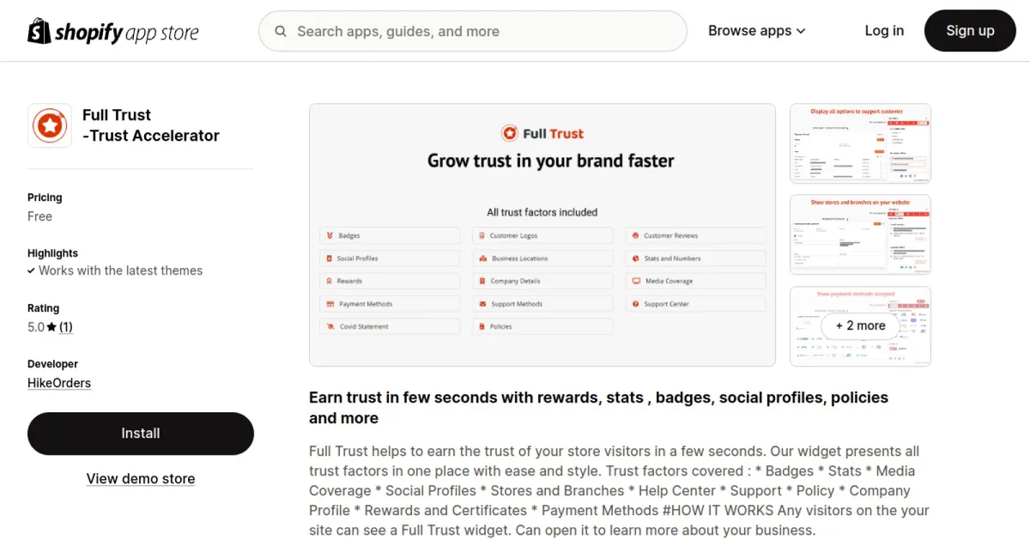Expand the Browse apps dropdown

pos(757,31)
